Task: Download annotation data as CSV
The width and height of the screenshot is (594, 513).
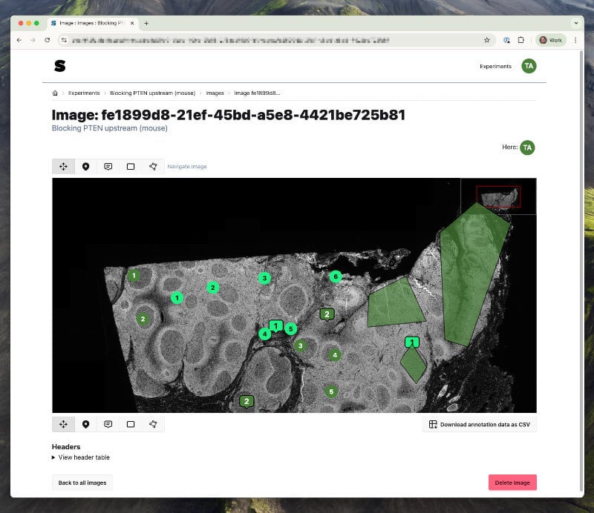Action: [479, 423]
